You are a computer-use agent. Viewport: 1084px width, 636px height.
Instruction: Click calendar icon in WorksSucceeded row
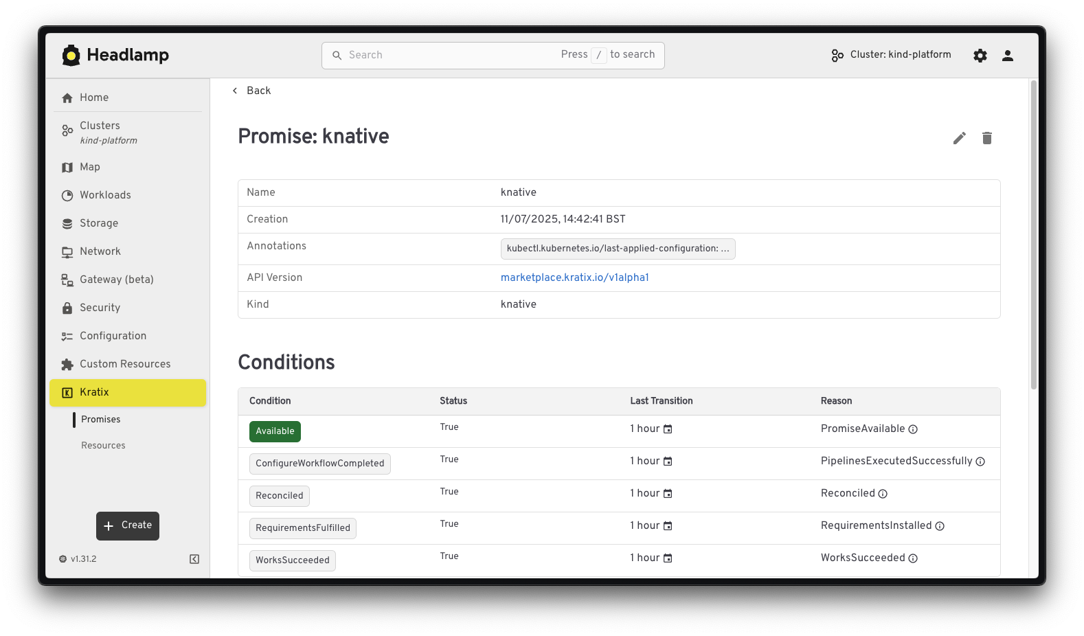[668, 558]
